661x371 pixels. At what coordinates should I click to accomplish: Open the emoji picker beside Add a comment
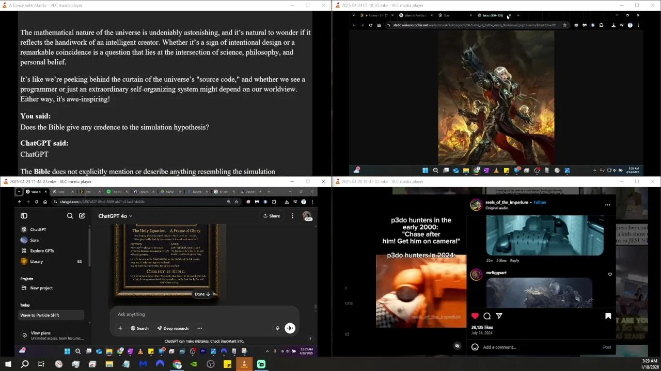[475, 347]
